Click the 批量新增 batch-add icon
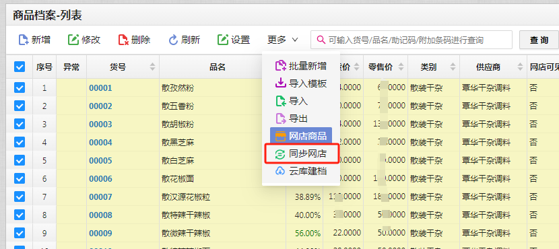The width and height of the screenshot is (559, 249). (281, 65)
